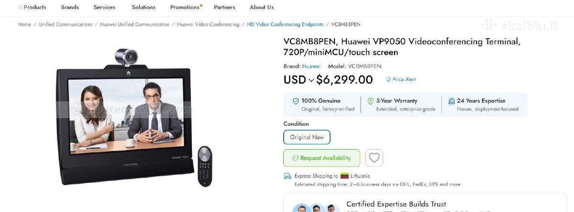
Task: Click the Price Alert bell icon
Action: point(388,80)
